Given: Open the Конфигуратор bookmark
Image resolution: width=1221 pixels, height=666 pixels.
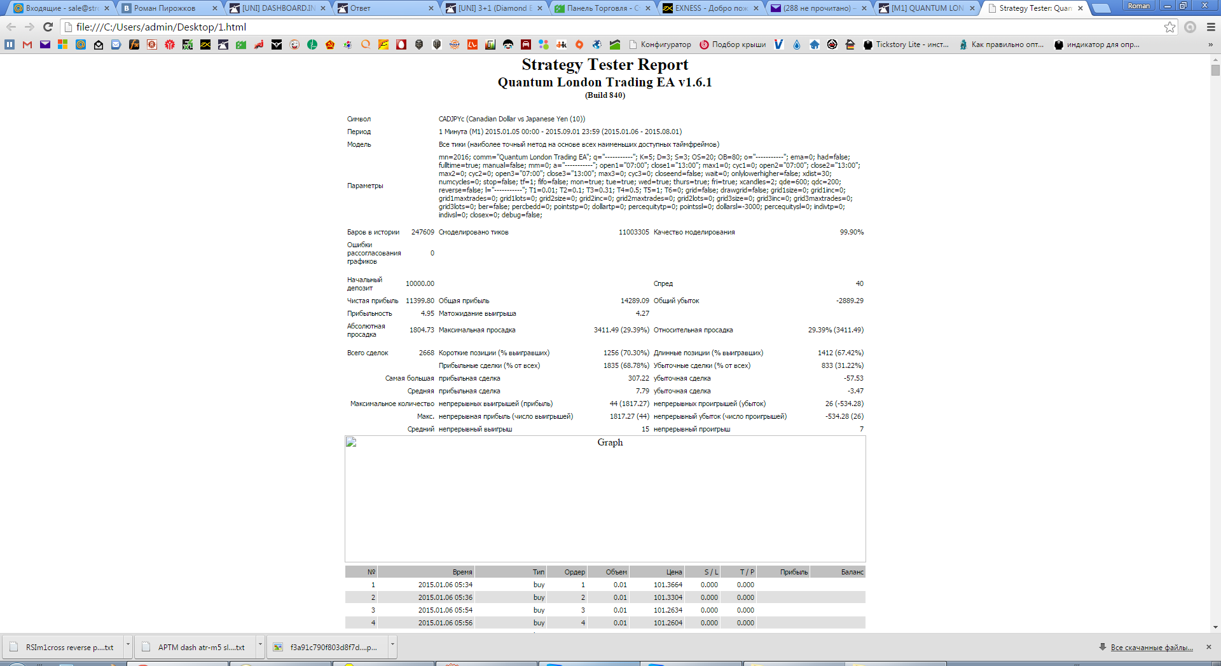Looking at the screenshot, I should 660,44.
